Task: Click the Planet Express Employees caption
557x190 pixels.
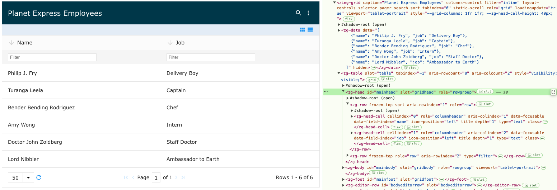Action: (55, 13)
